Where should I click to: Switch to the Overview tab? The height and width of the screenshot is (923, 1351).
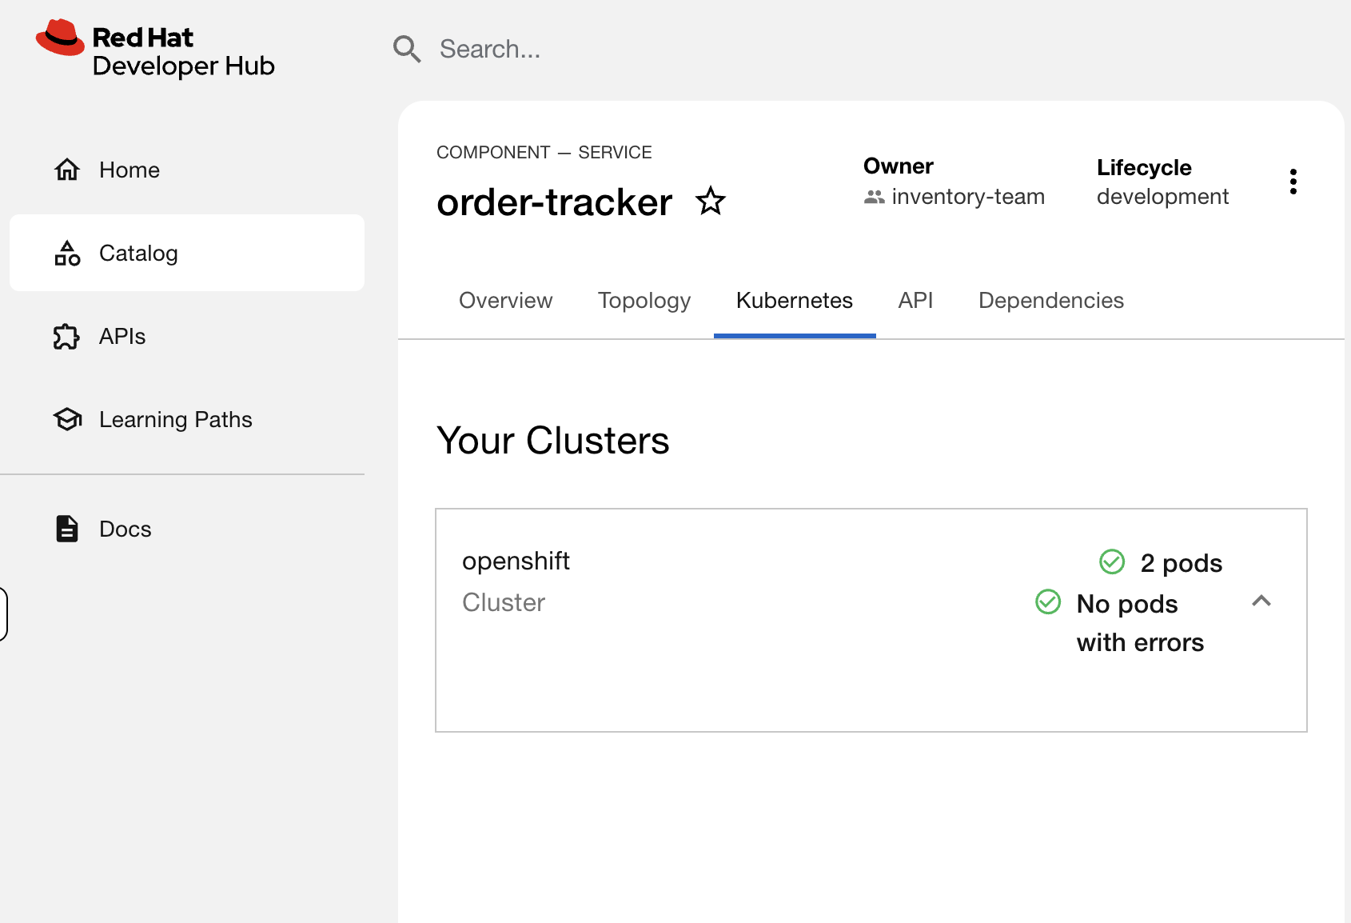tap(506, 301)
